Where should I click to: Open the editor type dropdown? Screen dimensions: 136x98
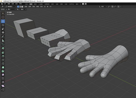point(3,7)
